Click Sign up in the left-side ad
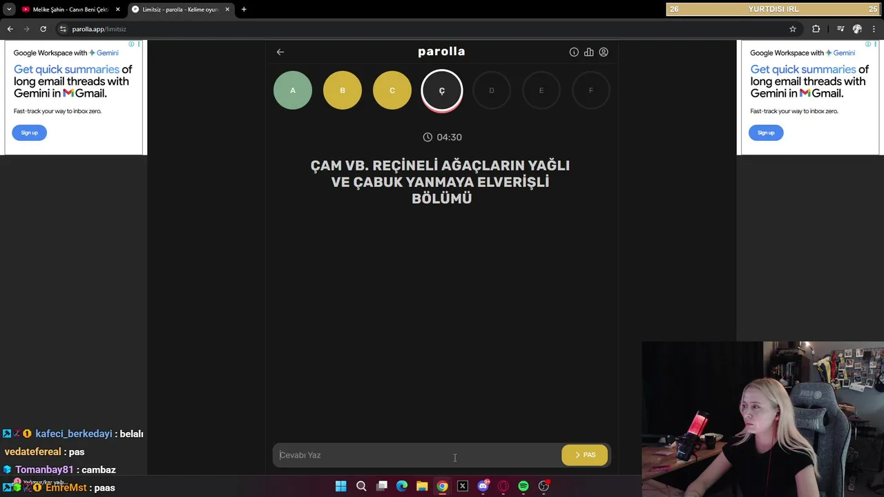 [x=29, y=133]
